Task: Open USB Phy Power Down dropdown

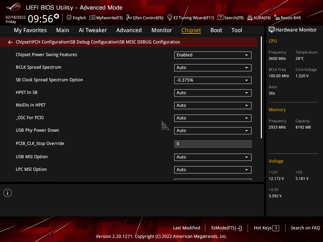Action: point(213,131)
